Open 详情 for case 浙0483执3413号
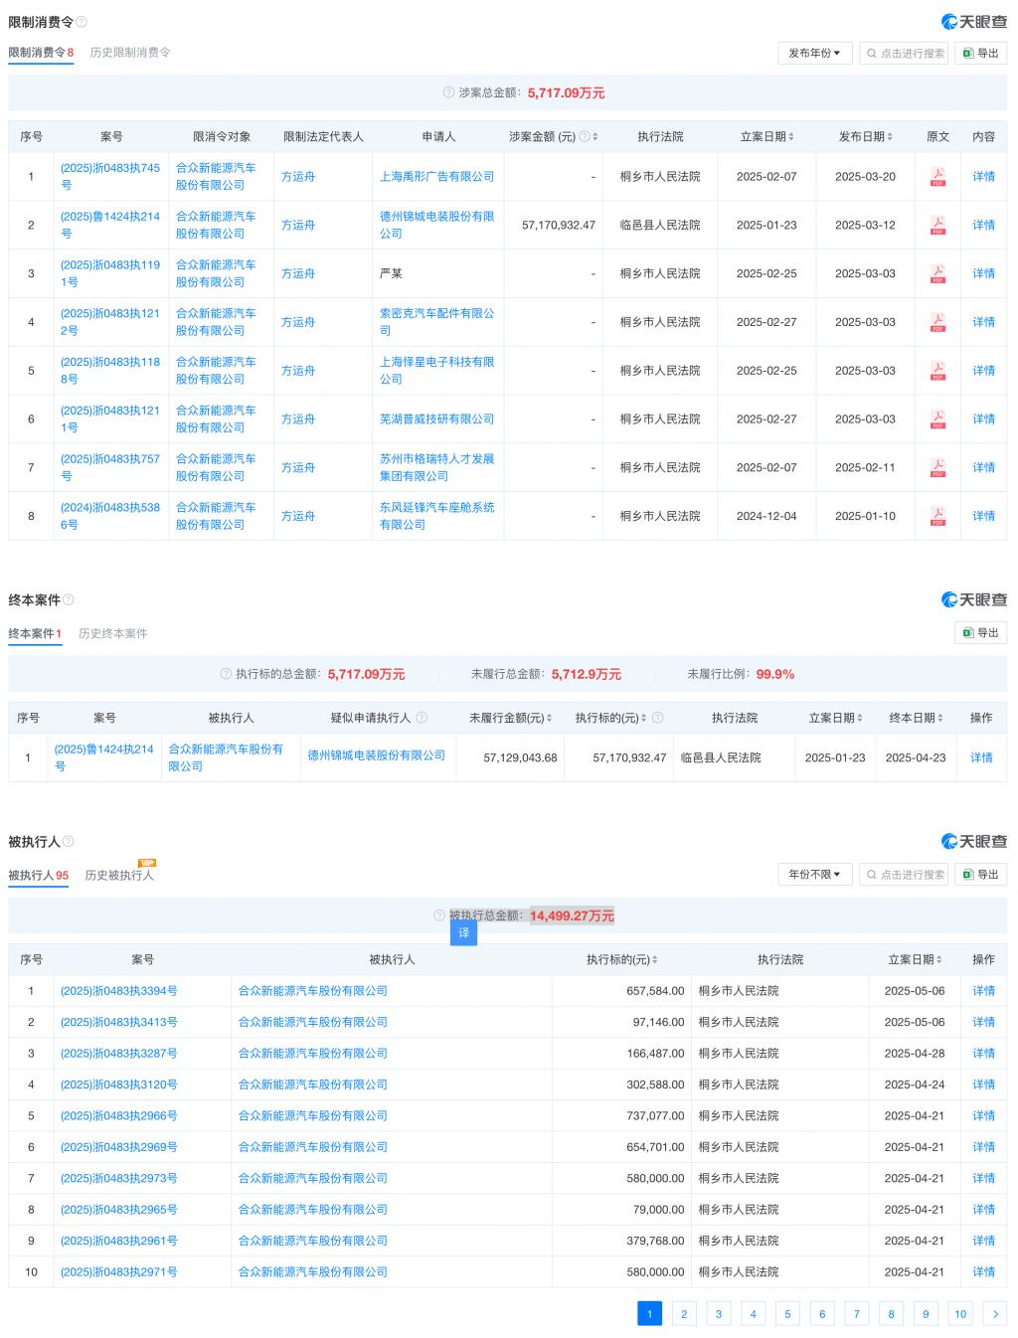1018x1338 pixels. tap(983, 1022)
